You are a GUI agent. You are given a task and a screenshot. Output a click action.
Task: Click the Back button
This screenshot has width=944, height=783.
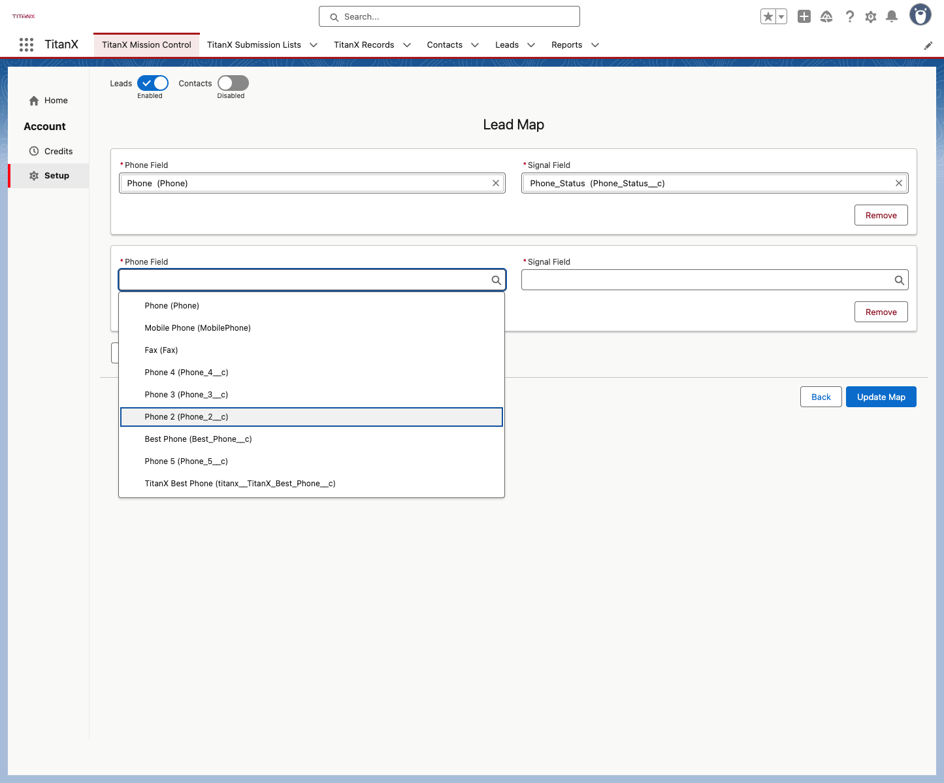tap(821, 397)
